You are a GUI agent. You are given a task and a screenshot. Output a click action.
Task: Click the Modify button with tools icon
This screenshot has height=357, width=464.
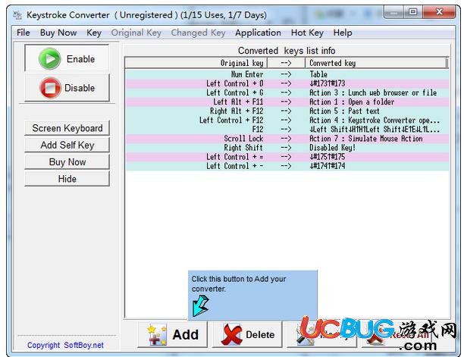[x=321, y=334]
